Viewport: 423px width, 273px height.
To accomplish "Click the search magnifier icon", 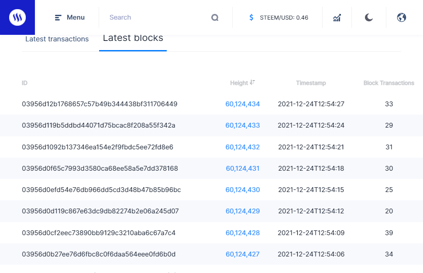I will (x=215, y=17).
